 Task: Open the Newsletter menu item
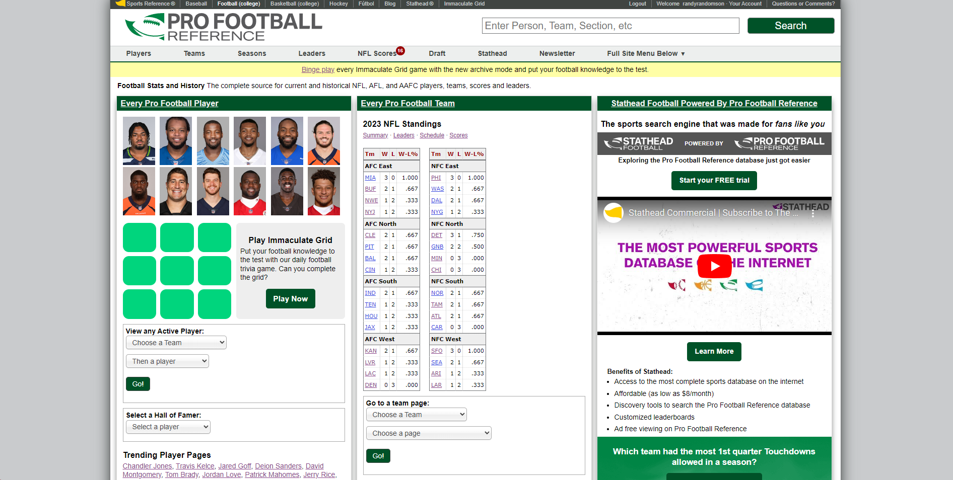point(557,53)
